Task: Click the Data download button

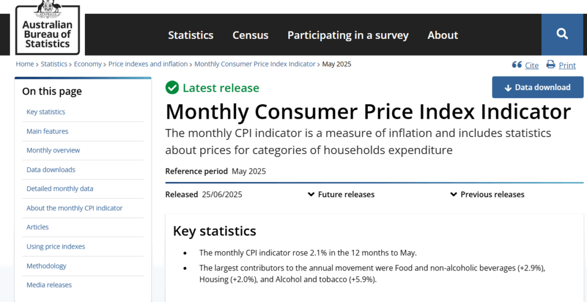Action: tap(538, 87)
